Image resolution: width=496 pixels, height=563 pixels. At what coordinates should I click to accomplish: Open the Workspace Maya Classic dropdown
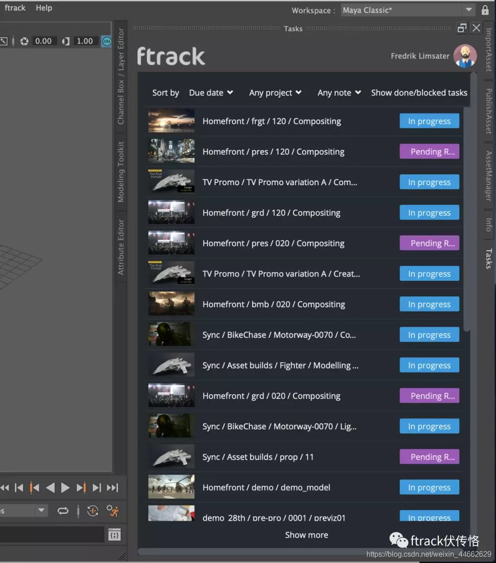click(x=408, y=10)
